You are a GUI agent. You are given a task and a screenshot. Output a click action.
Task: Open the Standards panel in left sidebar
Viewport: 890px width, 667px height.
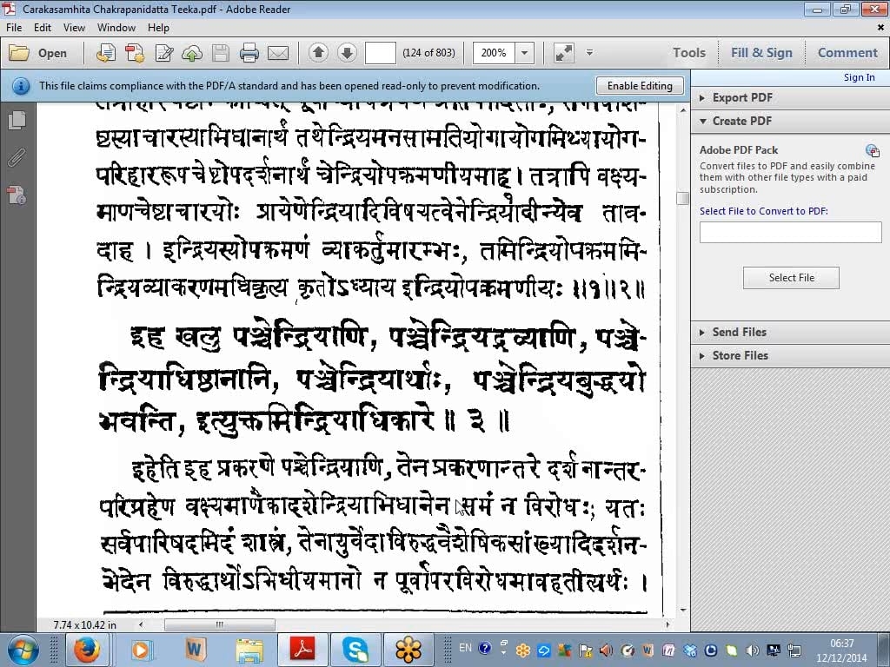[x=17, y=195]
